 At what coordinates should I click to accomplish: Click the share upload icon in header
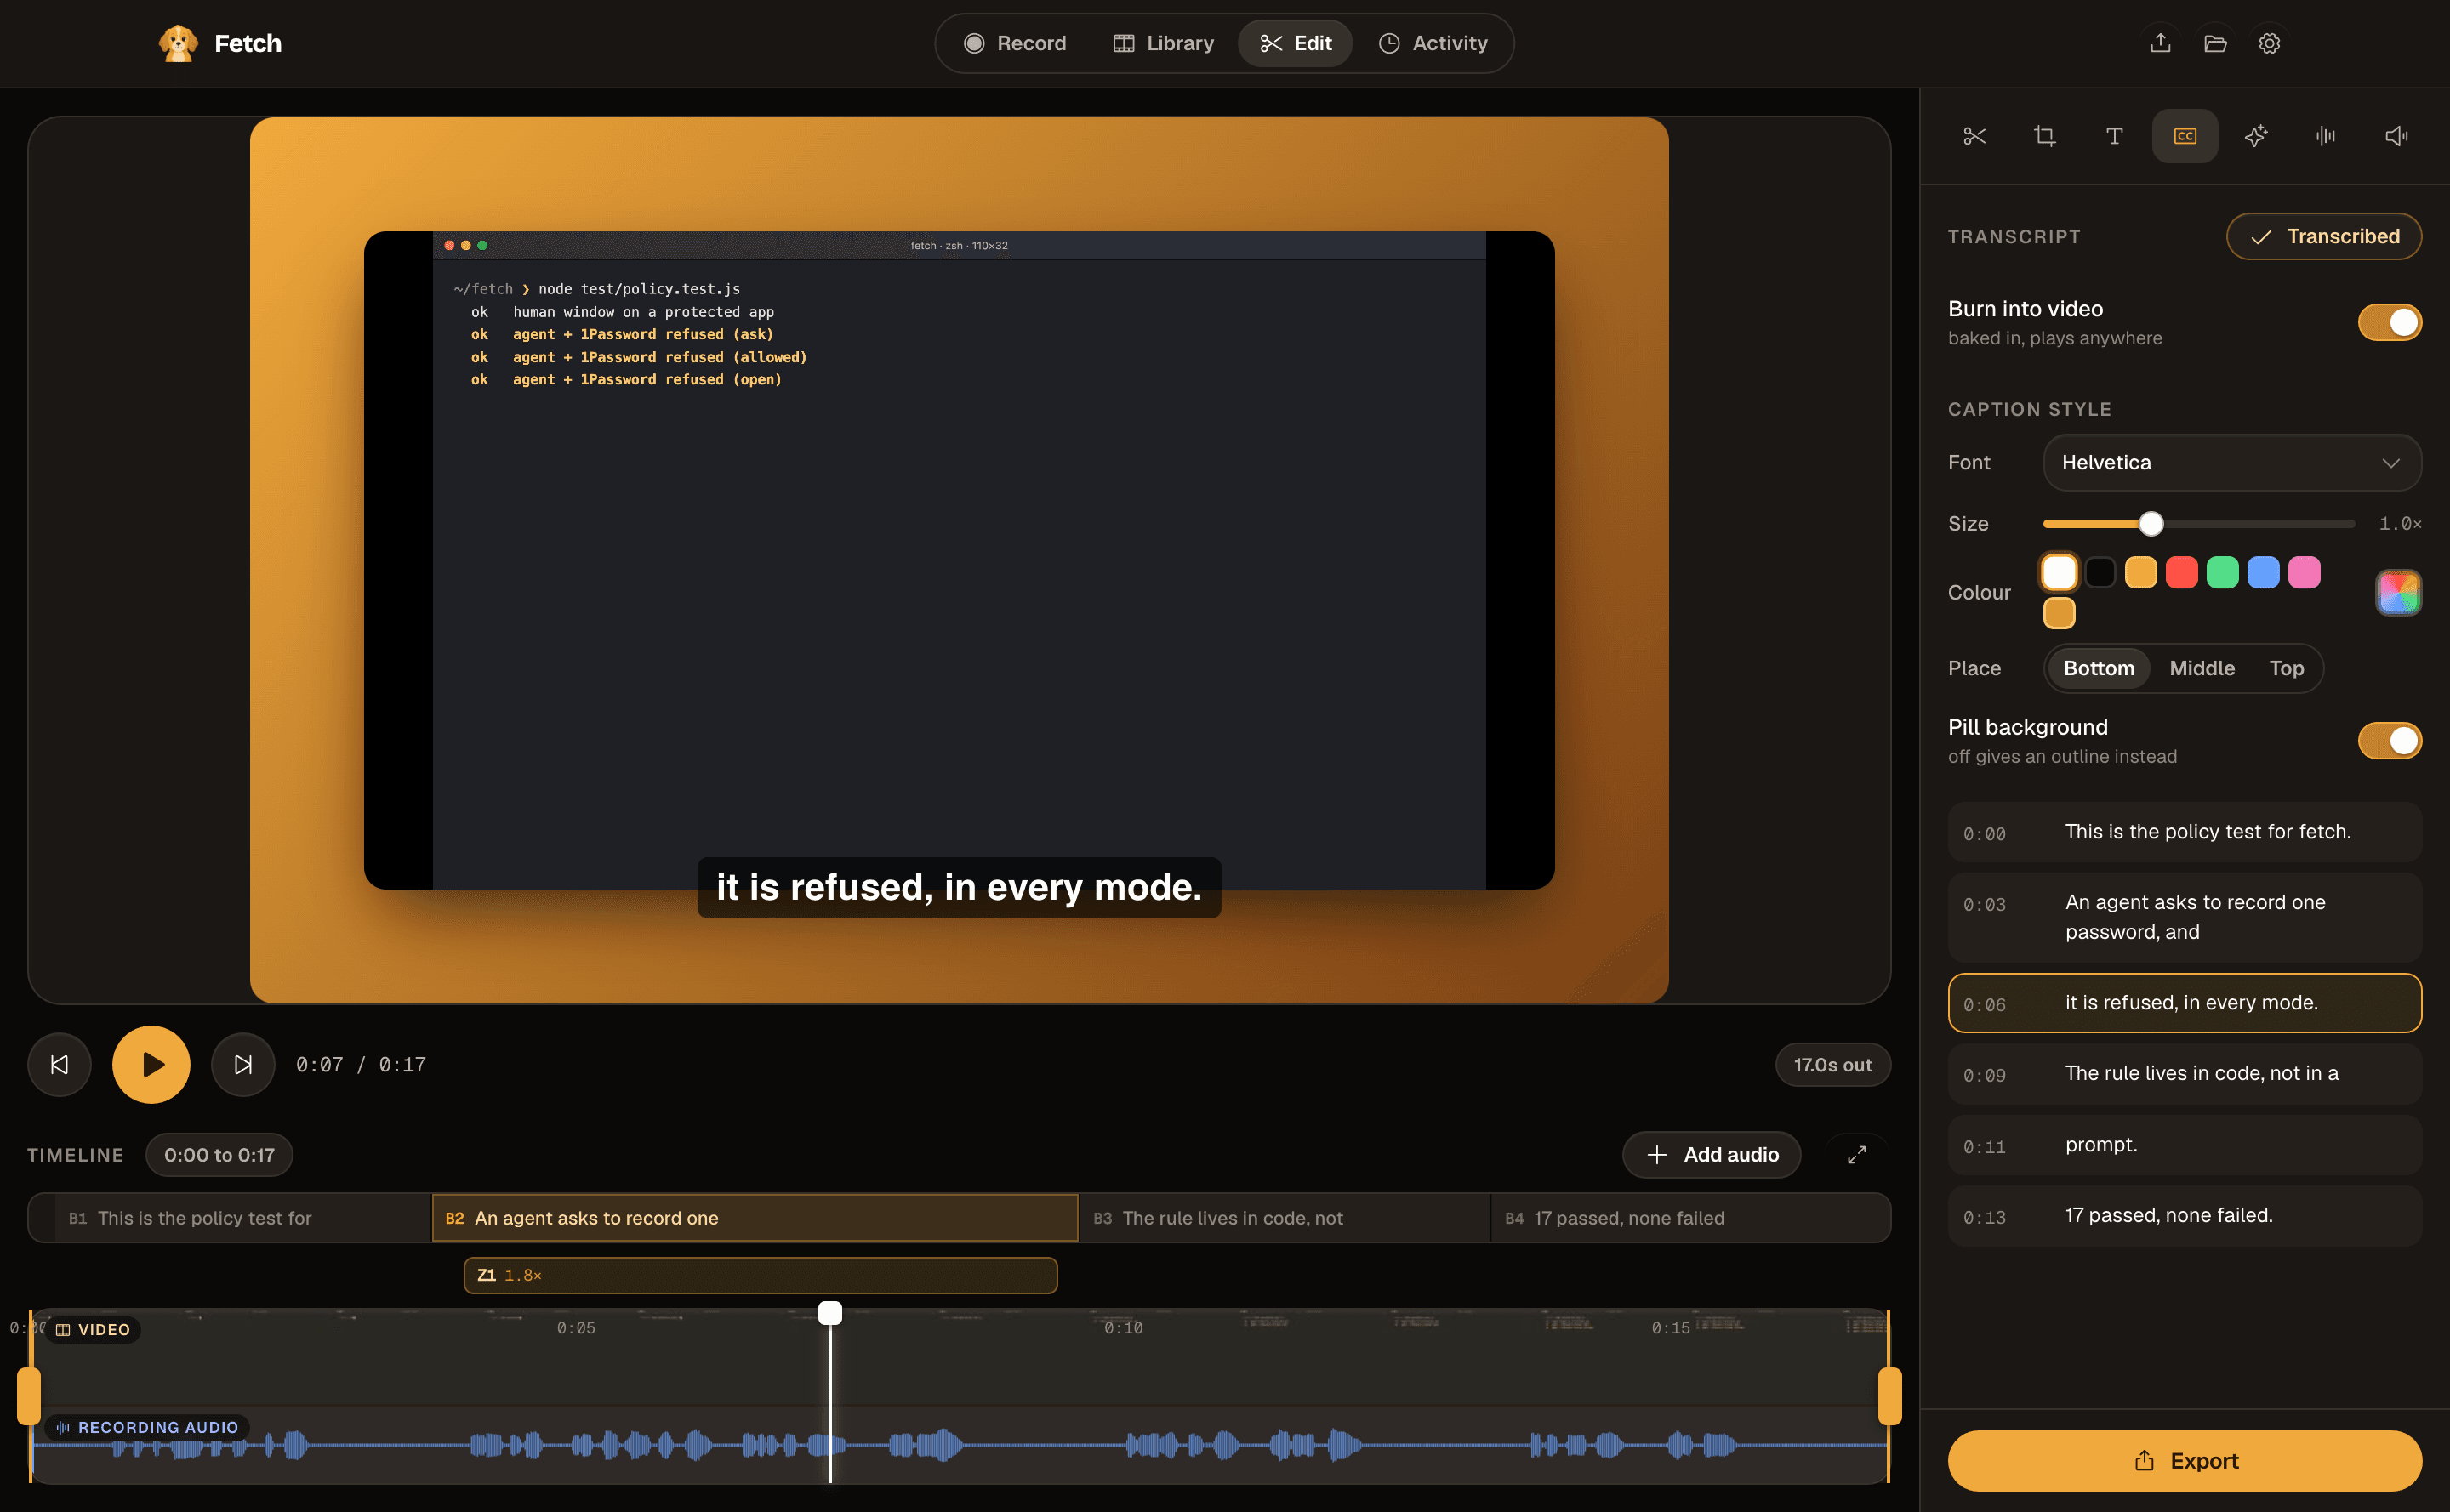(2161, 43)
